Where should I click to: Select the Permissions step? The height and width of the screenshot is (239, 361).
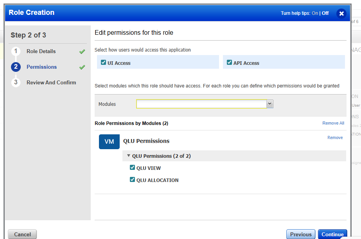pos(42,67)
